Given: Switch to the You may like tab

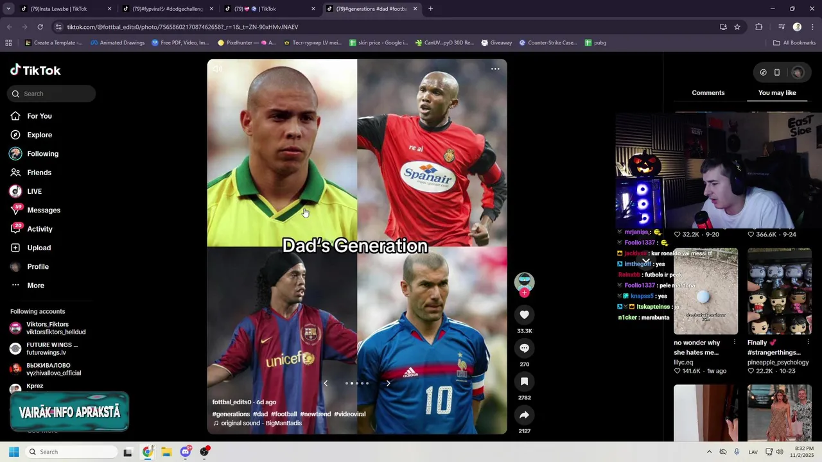Looking at the screenshot, I should tap(777, 93).
